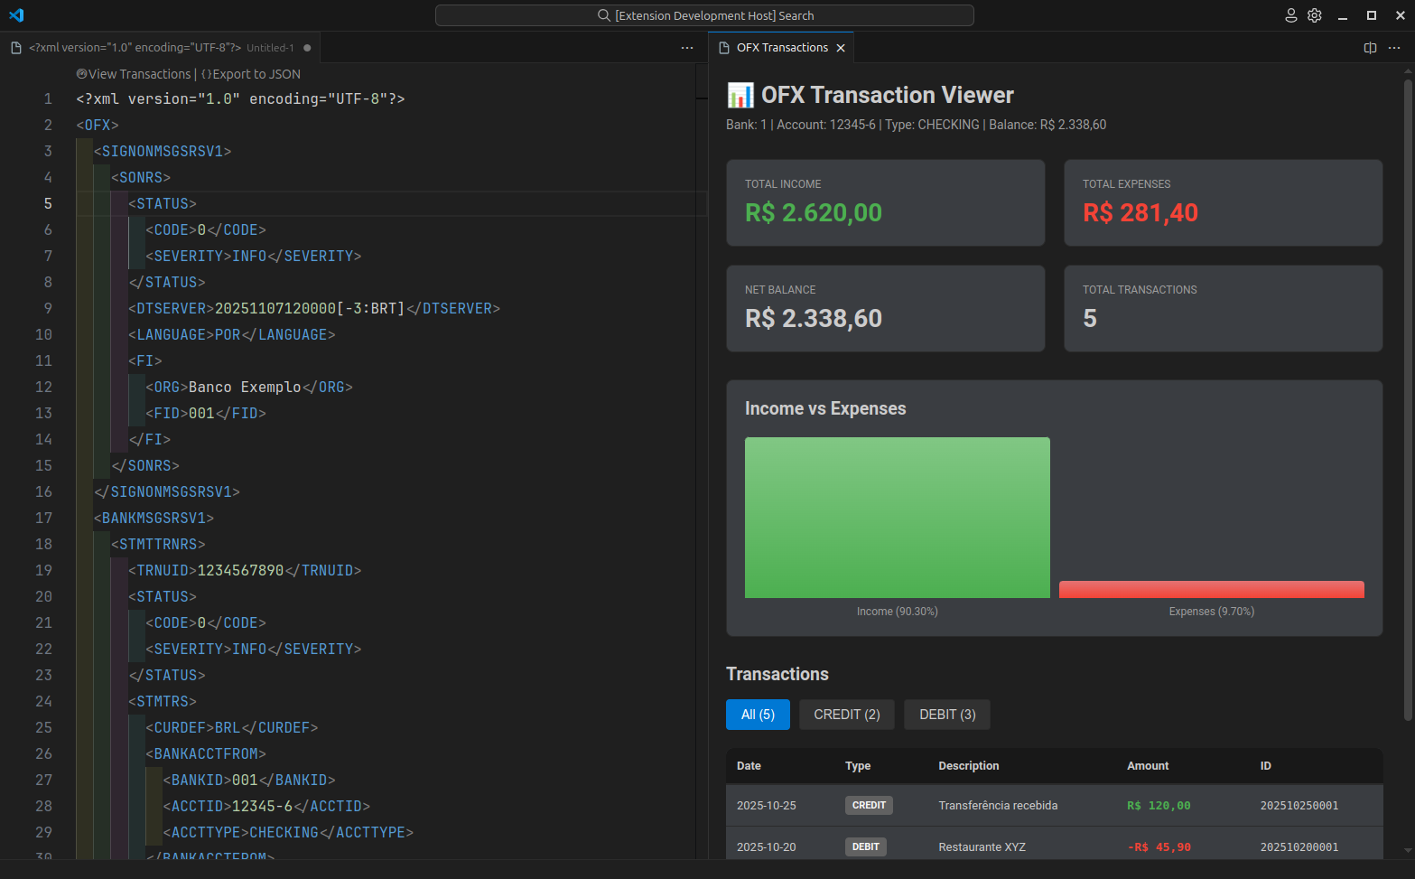Click the TRNUID 1234567890 line
This screenshot has height=879, width=1415.
pyautogui.click(x=245, y=570)
